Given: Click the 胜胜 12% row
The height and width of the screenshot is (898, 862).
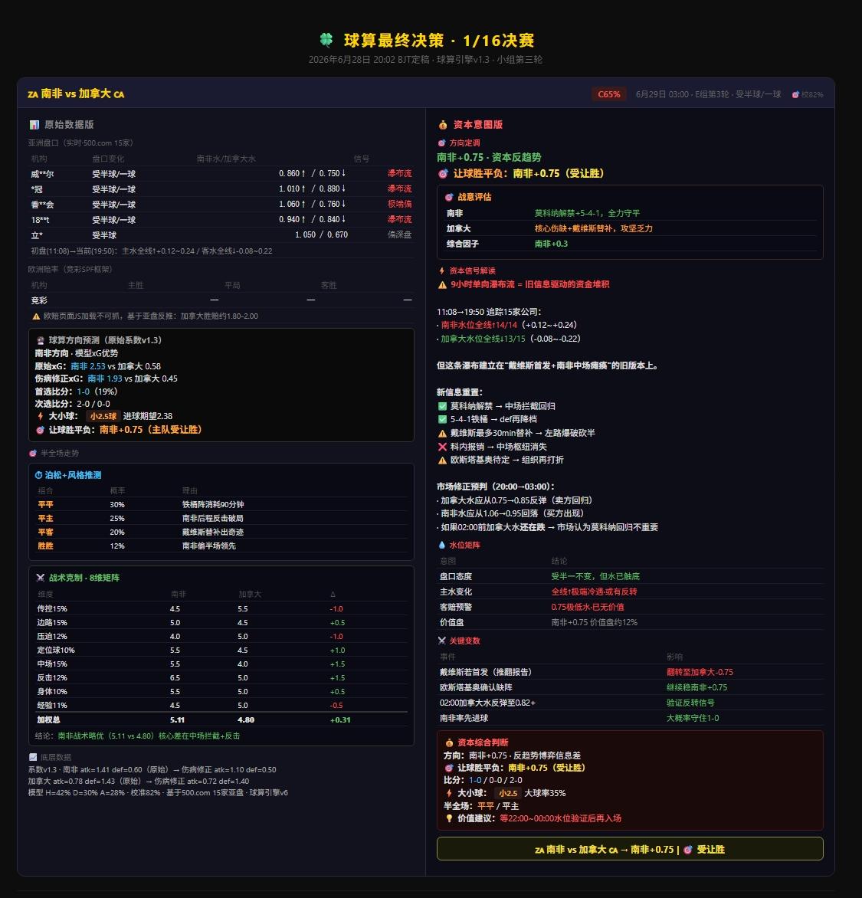Looking at the screenshot, I should pyautogui.click(x=221, y=546).
